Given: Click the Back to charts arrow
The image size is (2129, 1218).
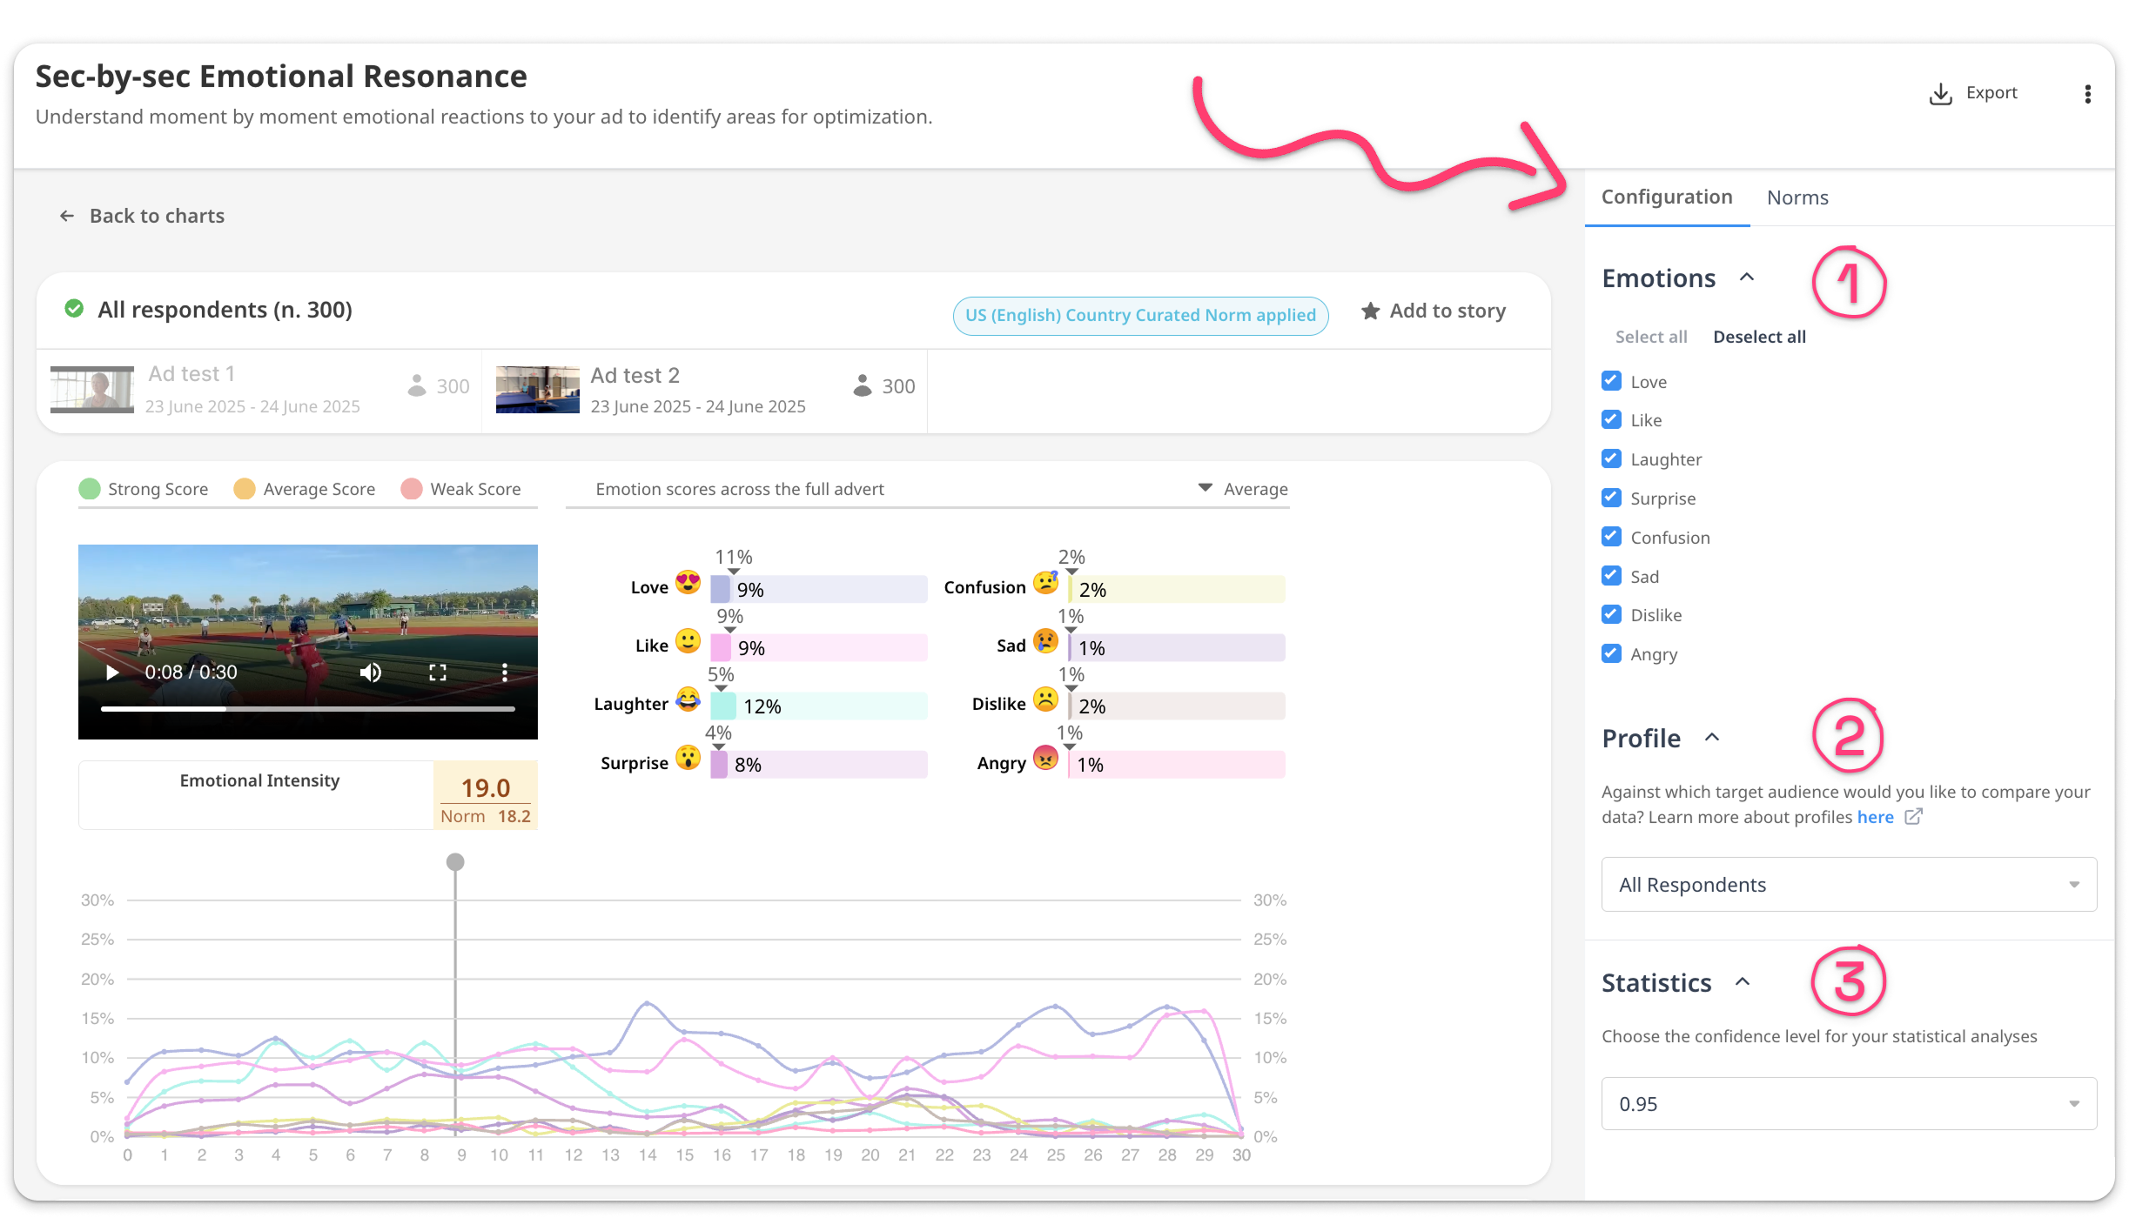Looking at the screenshot, I should (x=67, y=216).
